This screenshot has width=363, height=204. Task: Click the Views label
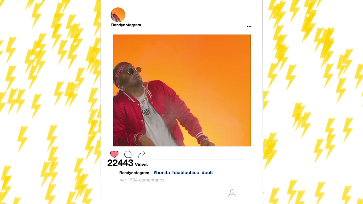pos(141,165)
